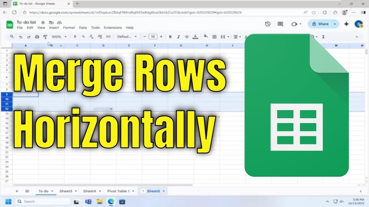Open text color picker
Viewport: 369px width, 207px height.
[195, 37]
